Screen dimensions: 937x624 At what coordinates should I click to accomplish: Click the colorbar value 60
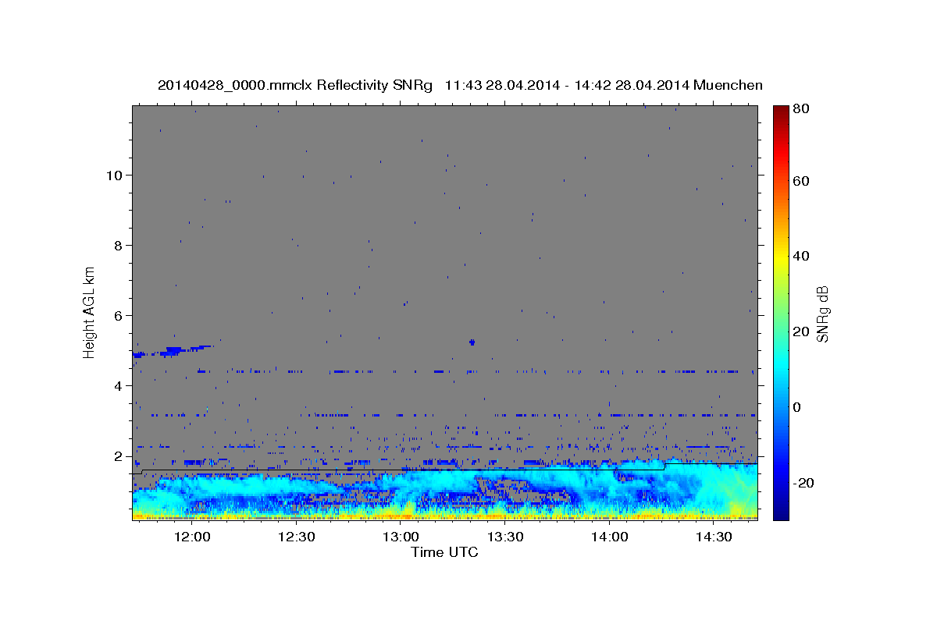point(800,181)
